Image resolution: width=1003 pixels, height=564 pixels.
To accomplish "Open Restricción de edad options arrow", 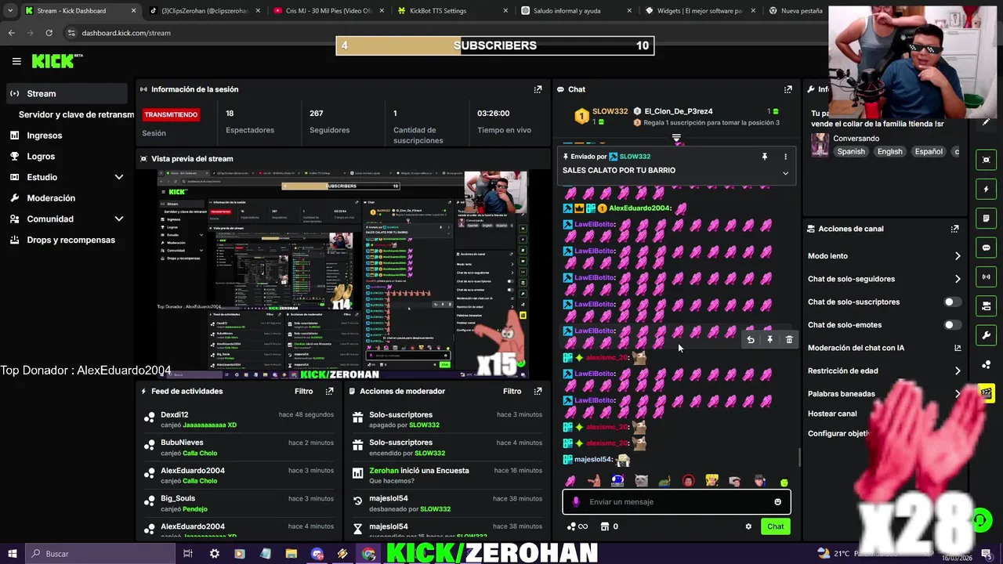I will click(958, 371).
